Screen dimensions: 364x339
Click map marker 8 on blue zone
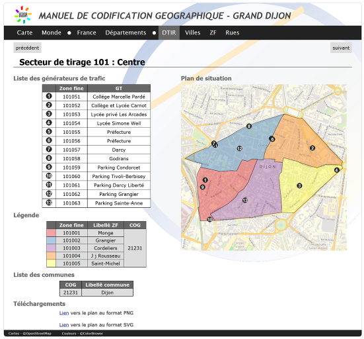249,126
